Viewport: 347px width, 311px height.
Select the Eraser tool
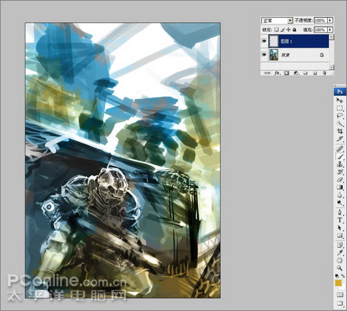(340, 180)
